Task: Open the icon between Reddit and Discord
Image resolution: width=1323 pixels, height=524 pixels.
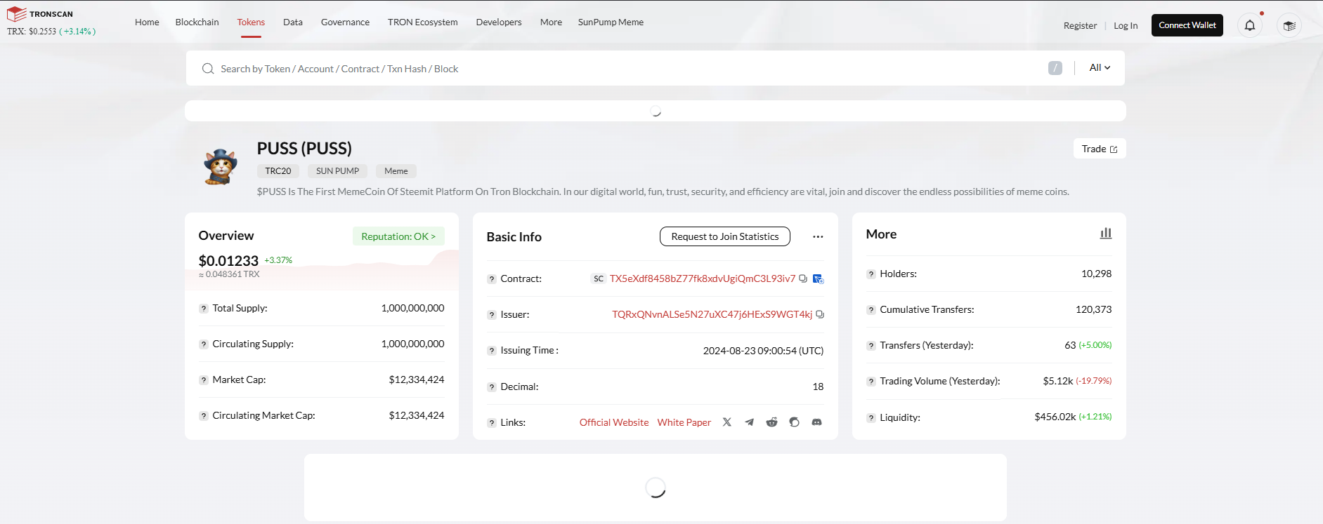Action: coord(795,422)
